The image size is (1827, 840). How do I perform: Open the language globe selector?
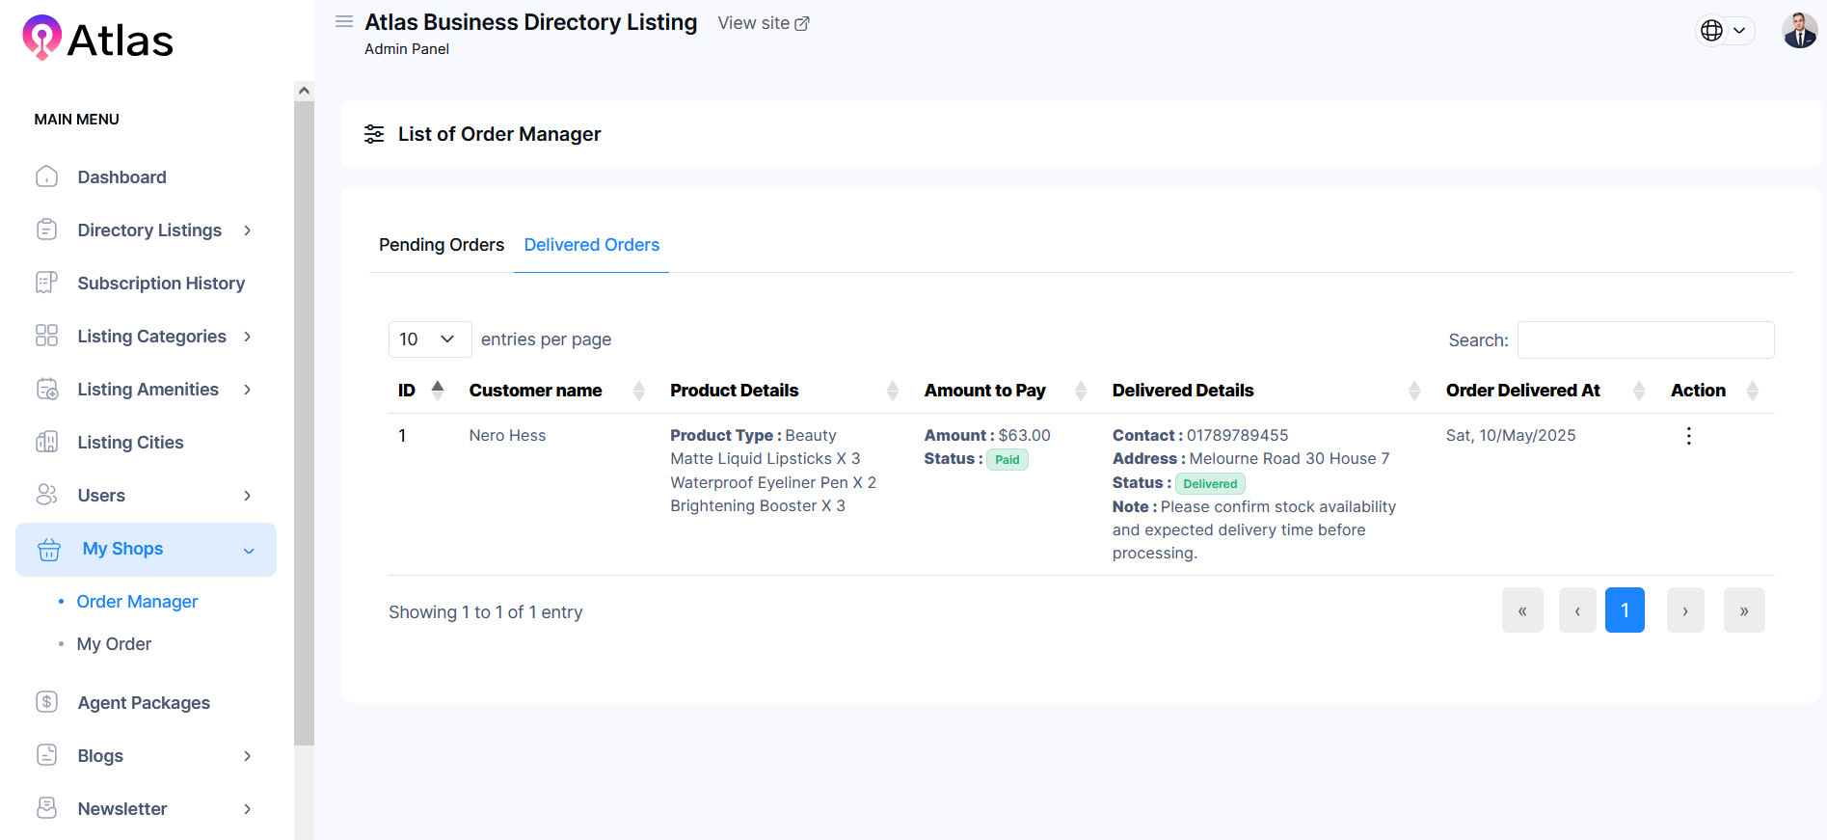[1724, 31]
